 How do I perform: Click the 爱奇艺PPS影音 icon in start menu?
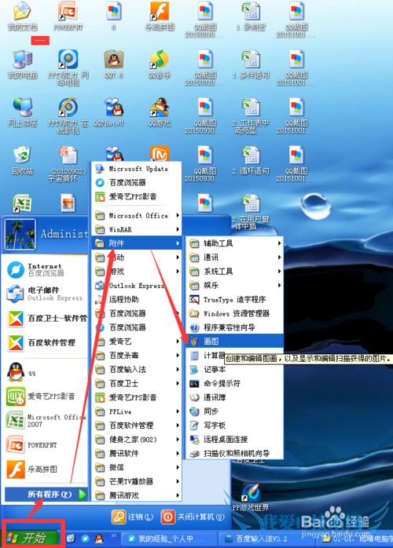click(x=16, y=396)
